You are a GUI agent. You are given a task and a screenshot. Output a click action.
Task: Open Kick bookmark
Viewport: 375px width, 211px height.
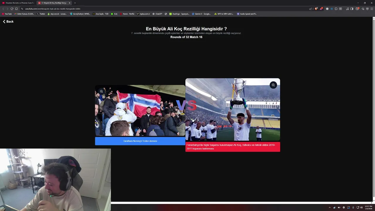[114, 14]
